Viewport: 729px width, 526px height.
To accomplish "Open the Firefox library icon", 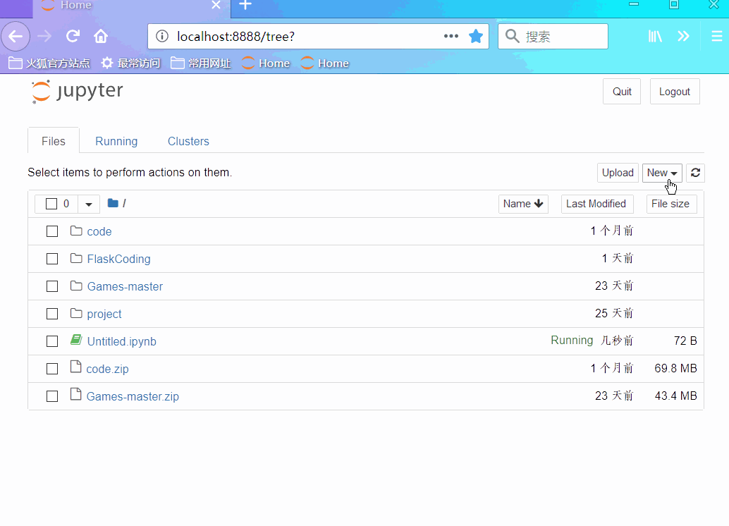I will coord(655,36).
